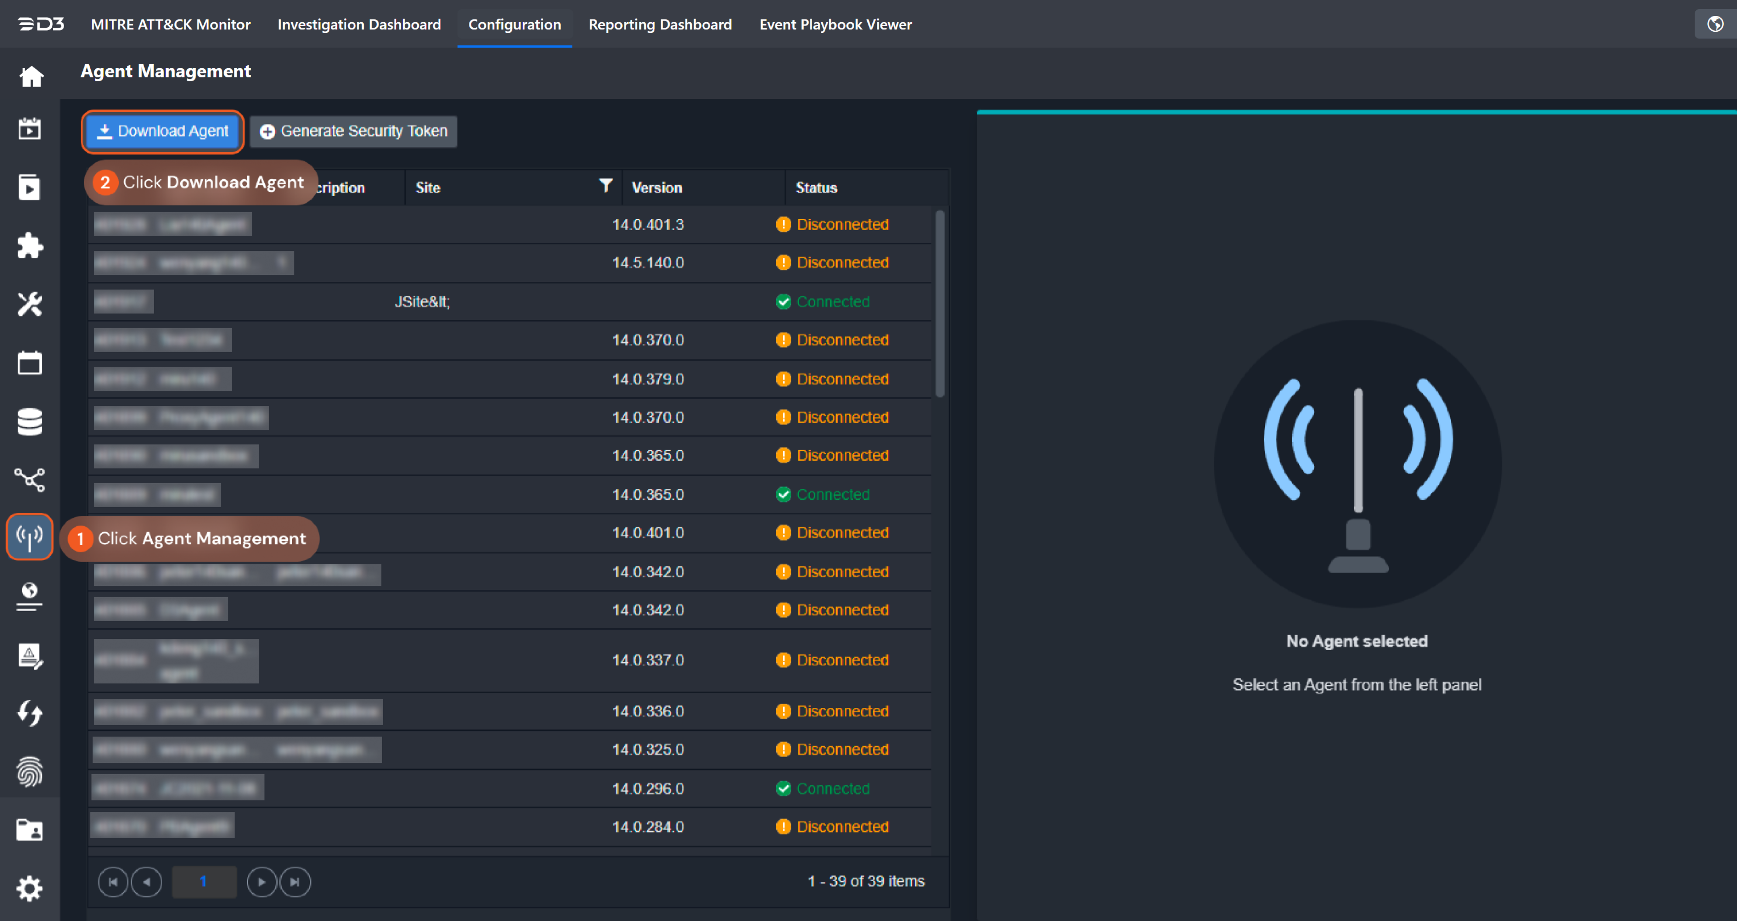Open the globe list sidebar icon
This screenshot has width=1737, height=921.
point(30,597)
